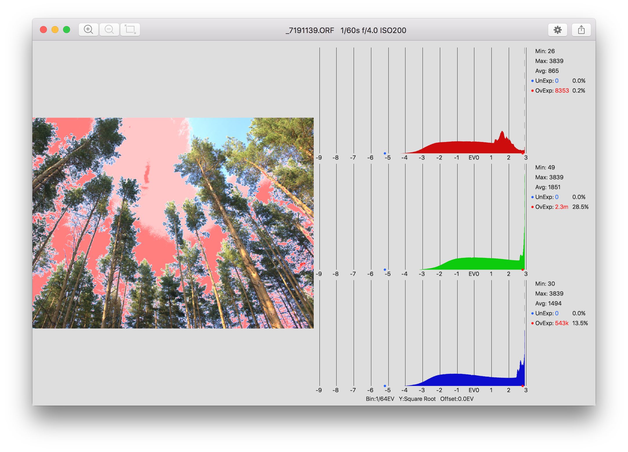Click the share export button

[x=581, y=30]
